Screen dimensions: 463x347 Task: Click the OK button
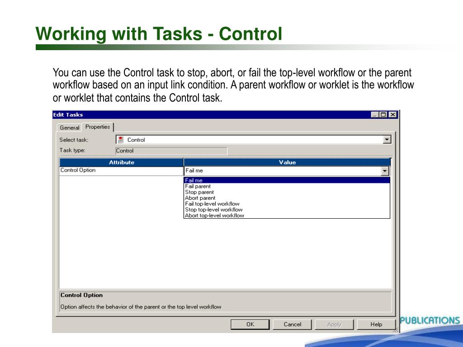[250, 324]
